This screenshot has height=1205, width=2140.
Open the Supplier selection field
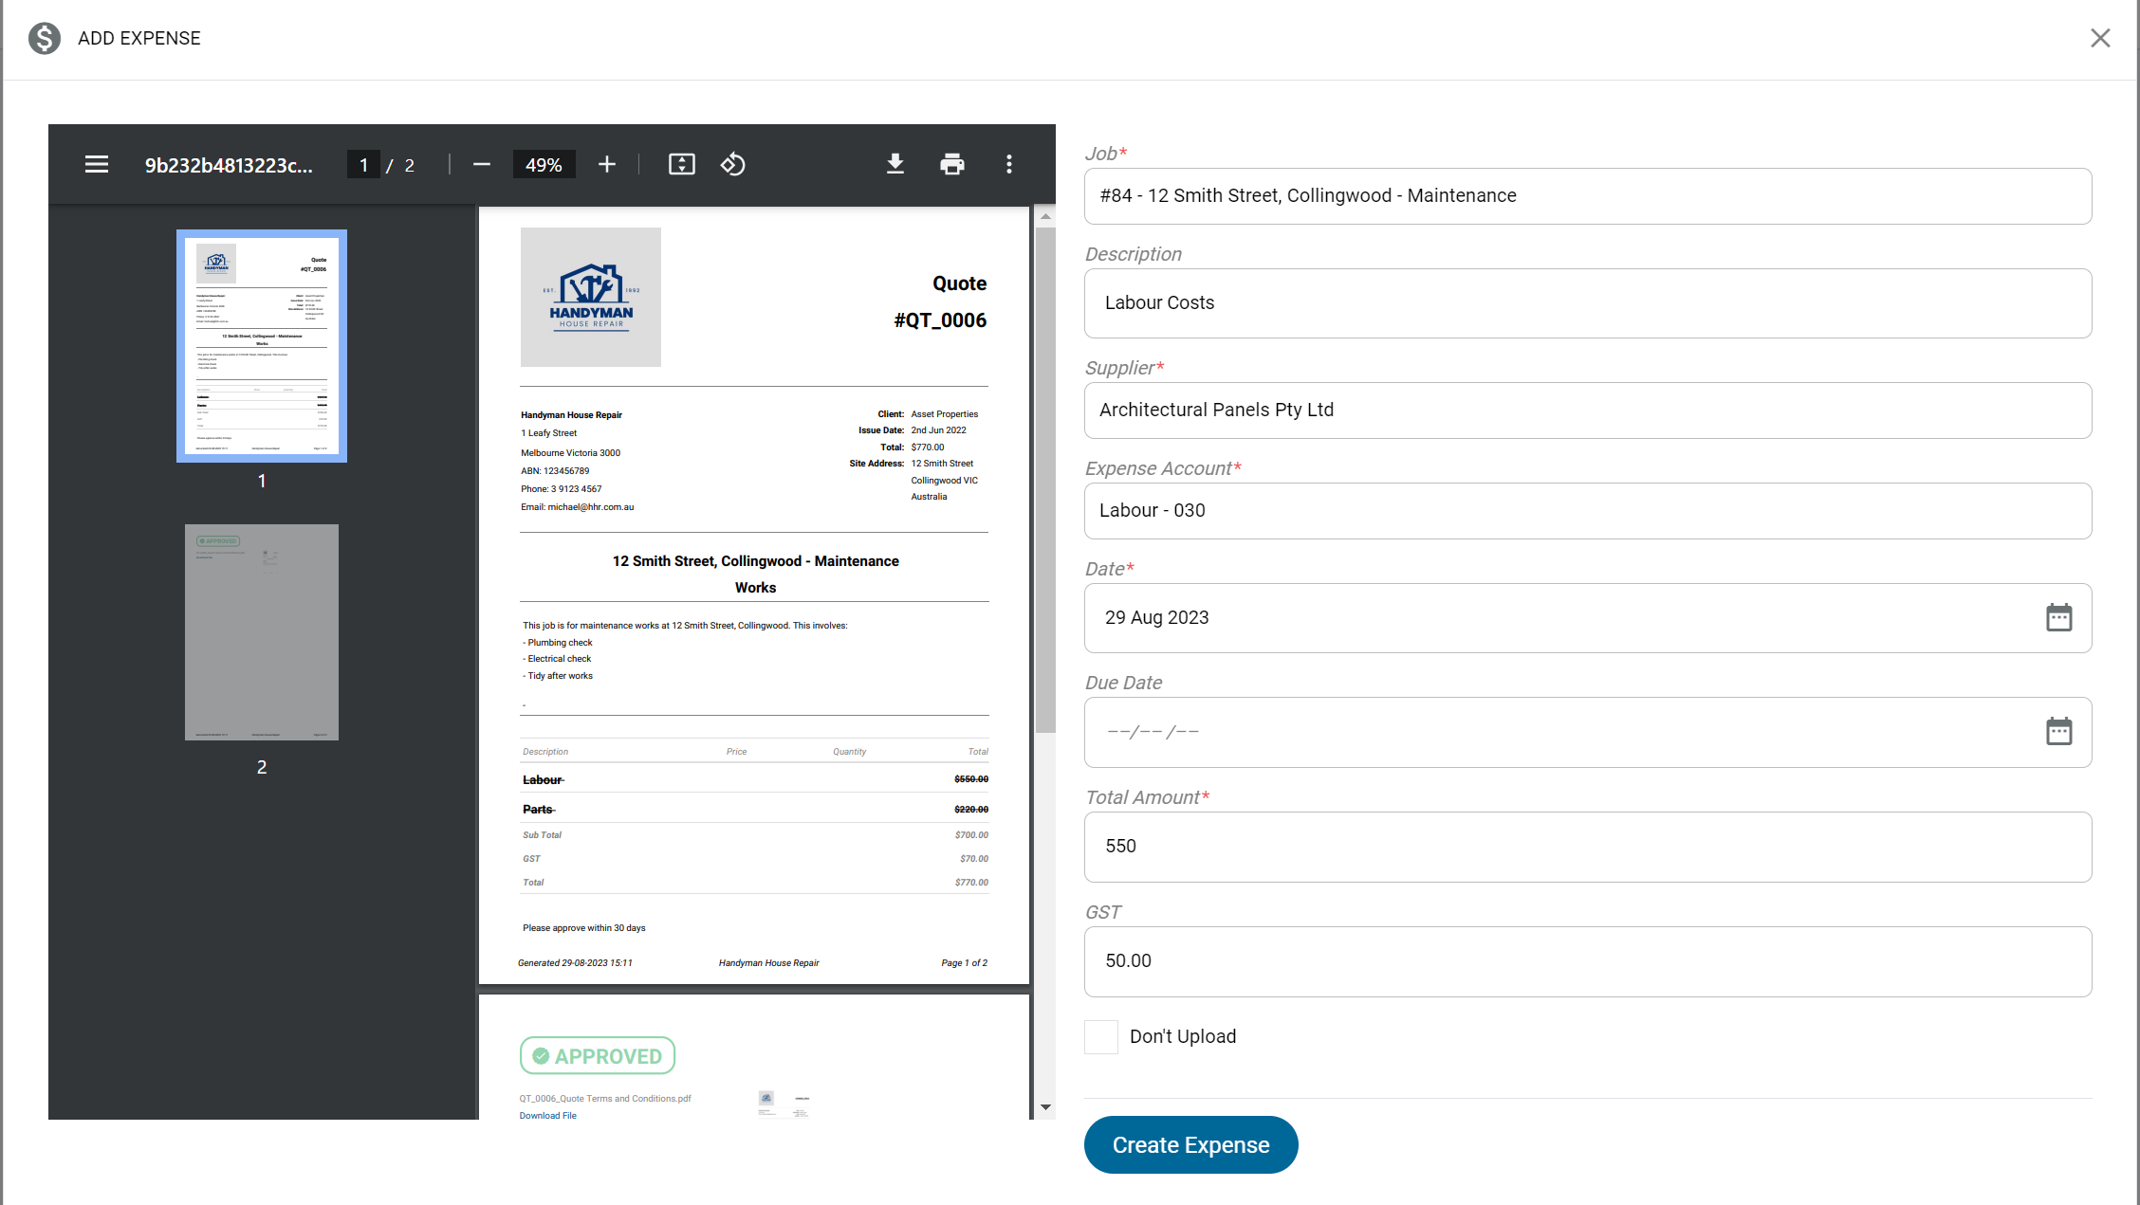tap(1587, 411)
